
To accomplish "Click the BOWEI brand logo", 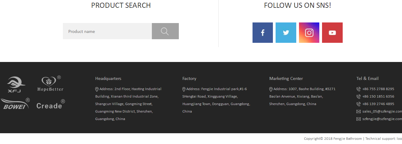I will point(15,104).
